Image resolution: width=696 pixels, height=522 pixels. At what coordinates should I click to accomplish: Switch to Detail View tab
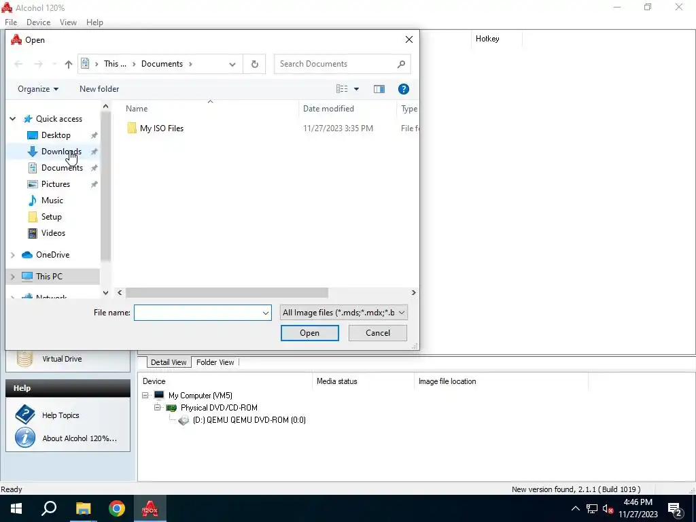(169, 362)
